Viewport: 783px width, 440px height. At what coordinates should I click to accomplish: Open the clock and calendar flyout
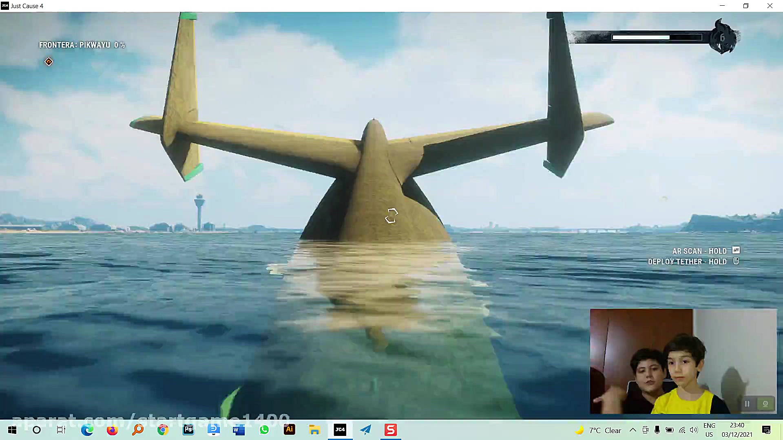[x=737, y=430]
